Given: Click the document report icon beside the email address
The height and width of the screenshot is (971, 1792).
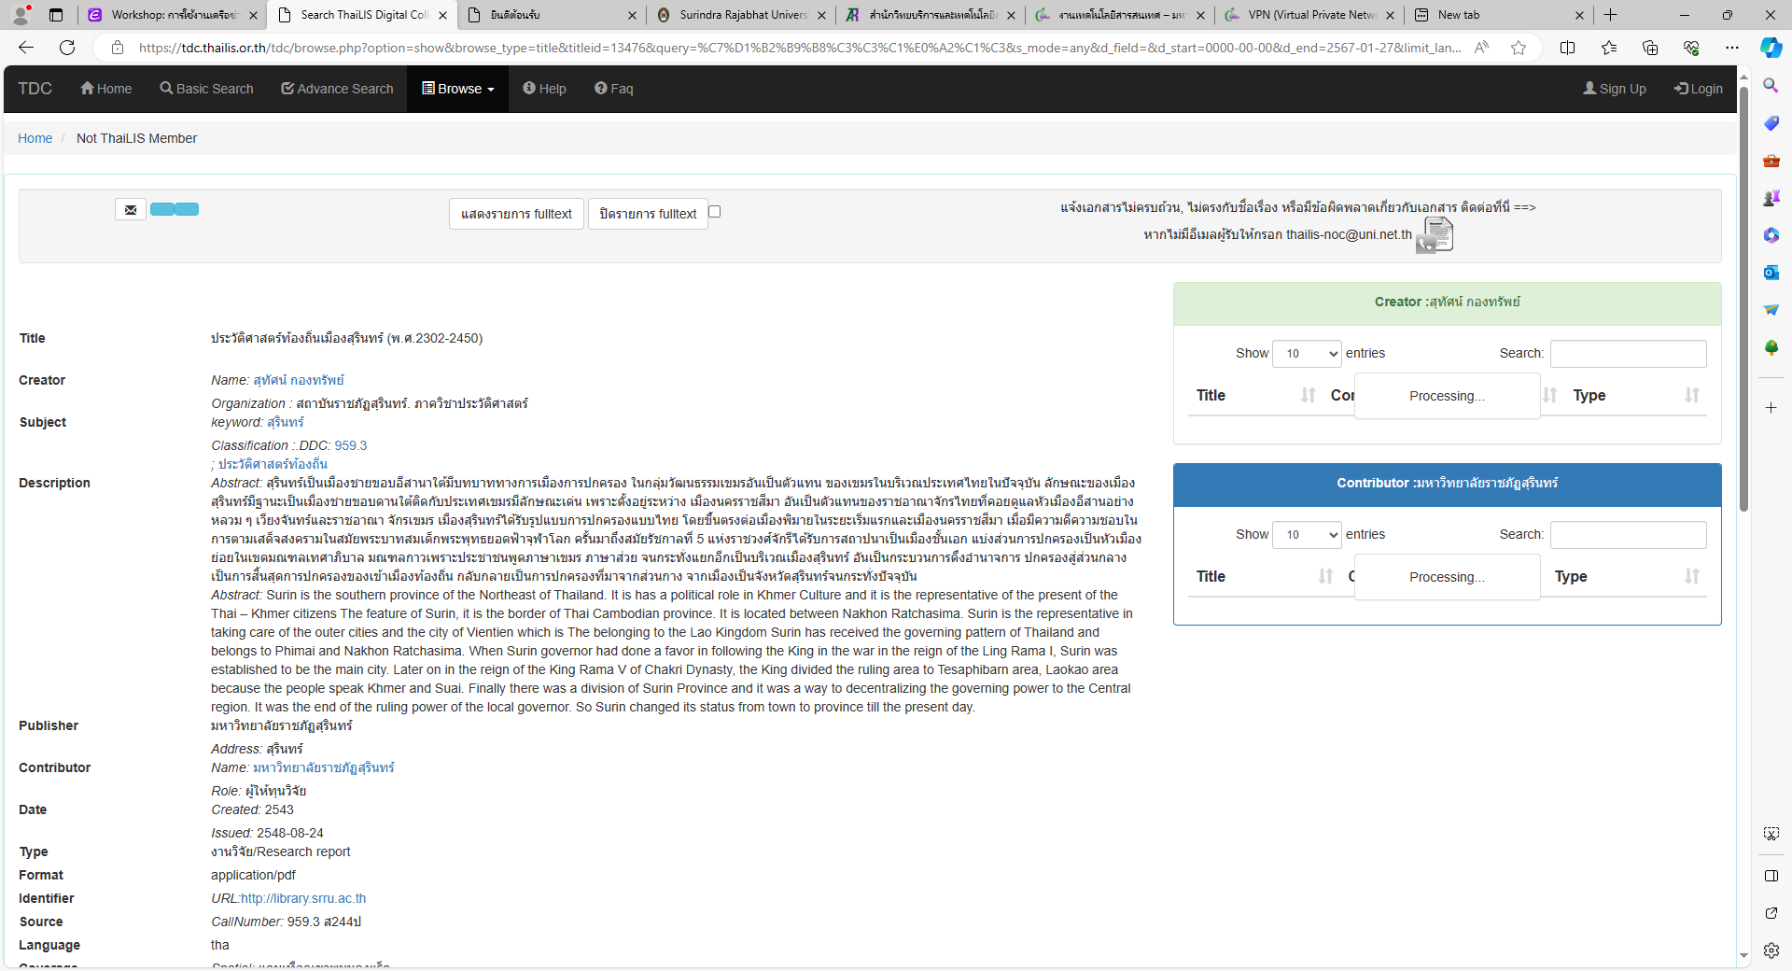Looking at the screenshot, I should click(x=1435, y=234).
